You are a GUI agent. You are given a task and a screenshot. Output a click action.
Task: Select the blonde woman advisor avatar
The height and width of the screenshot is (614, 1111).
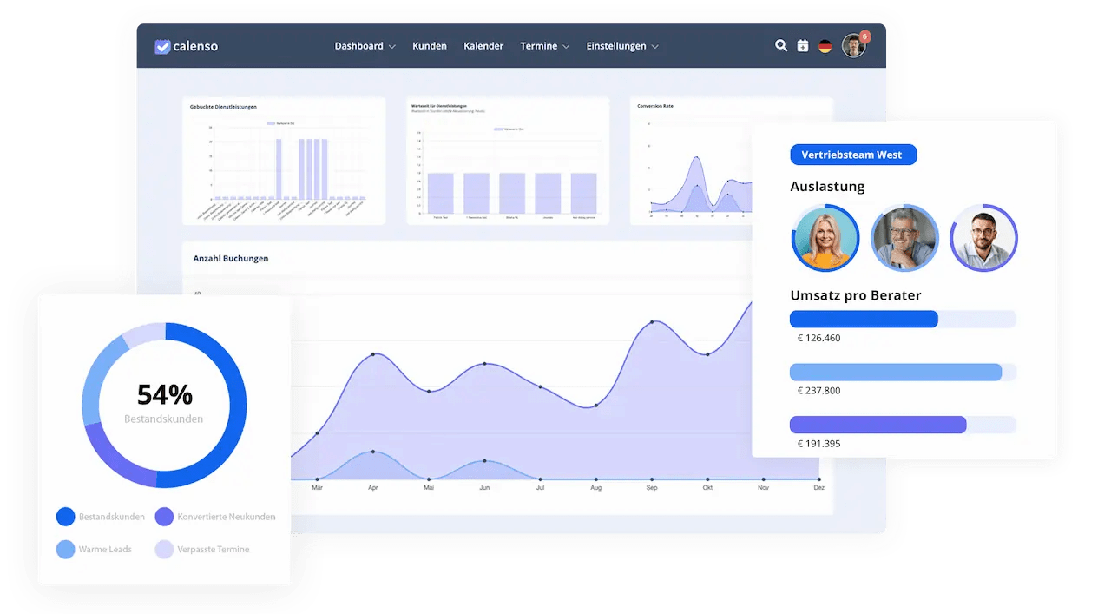click(x=825, y=238)
